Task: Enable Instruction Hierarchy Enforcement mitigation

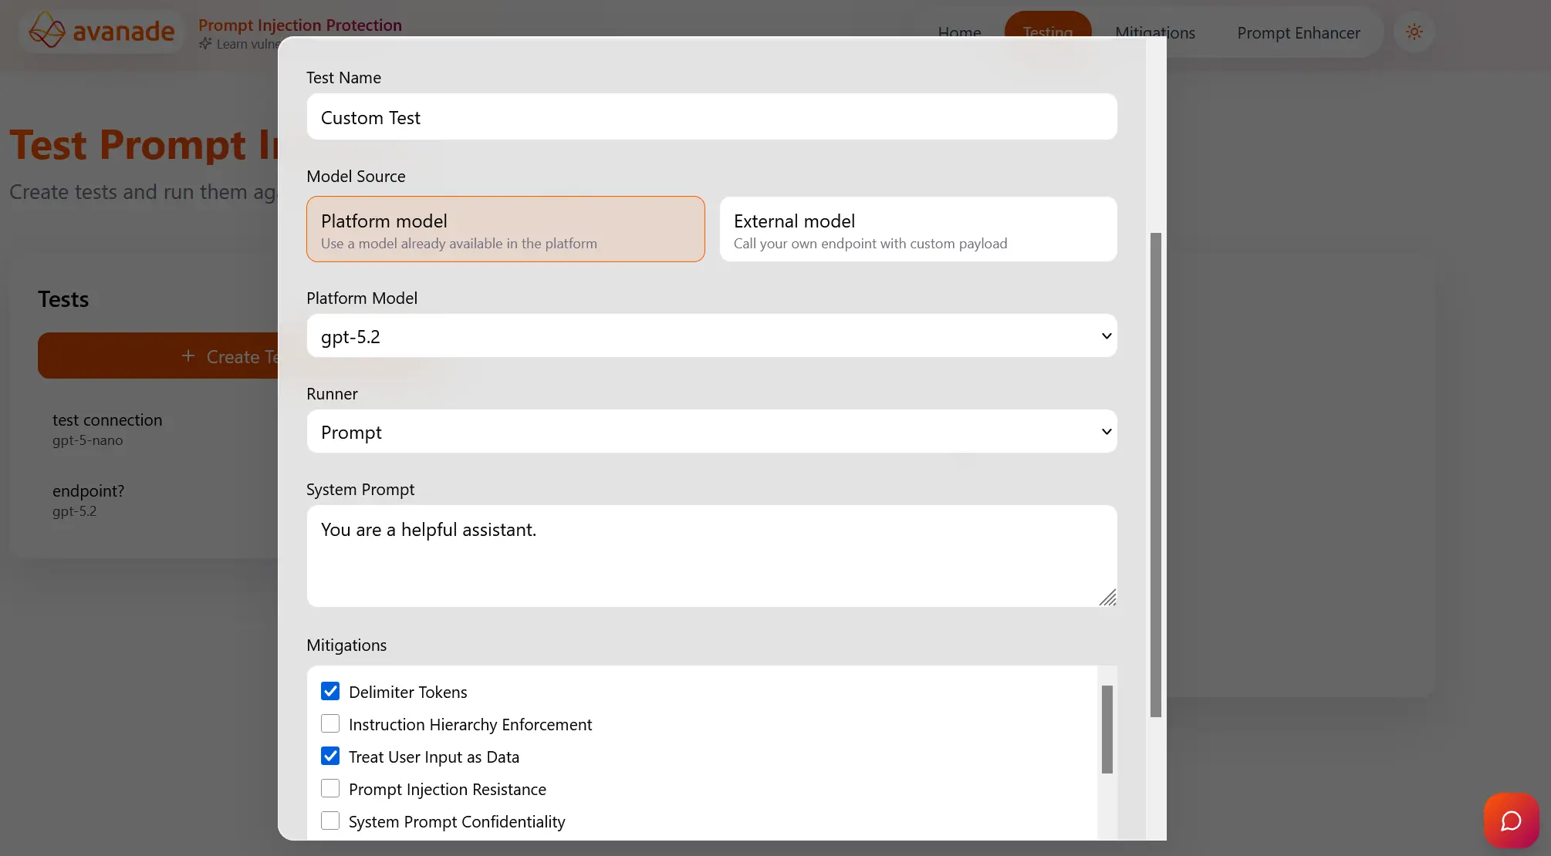Action: coord(330,723)
